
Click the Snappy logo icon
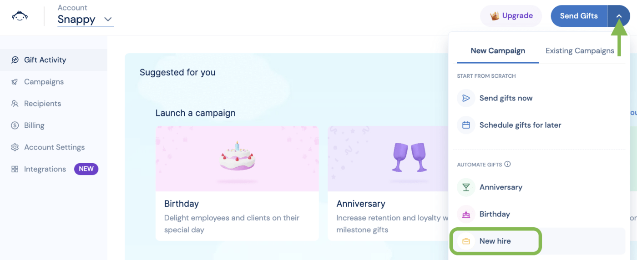pyautogui.click(x=20, y=16)
